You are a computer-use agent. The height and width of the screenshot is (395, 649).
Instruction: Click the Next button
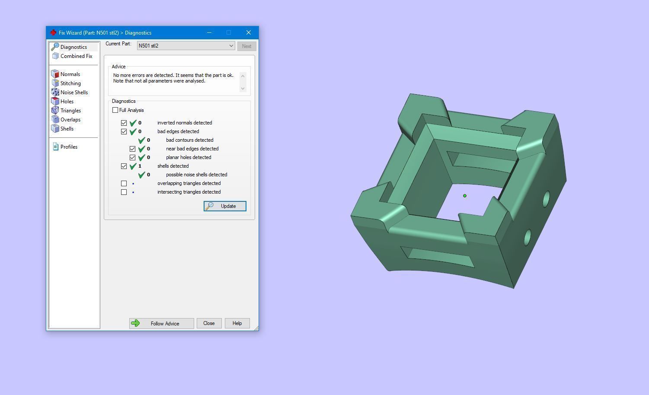(246, 46)
